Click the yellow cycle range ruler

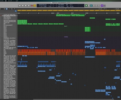[x=69, y=11]
